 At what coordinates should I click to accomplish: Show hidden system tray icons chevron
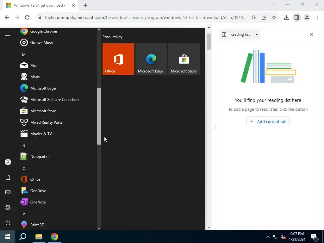(268, 237)
